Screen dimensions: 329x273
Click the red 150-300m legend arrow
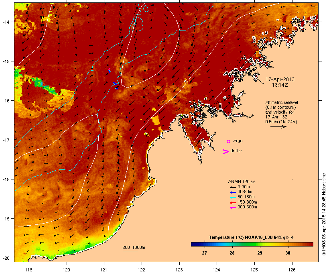pos(233,202)
